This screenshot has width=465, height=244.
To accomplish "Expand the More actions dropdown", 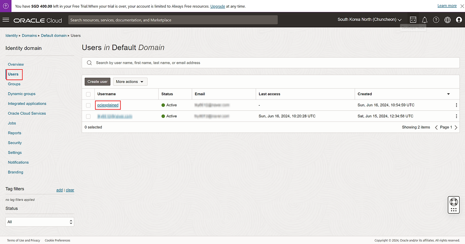I will [x=130, y=82].
